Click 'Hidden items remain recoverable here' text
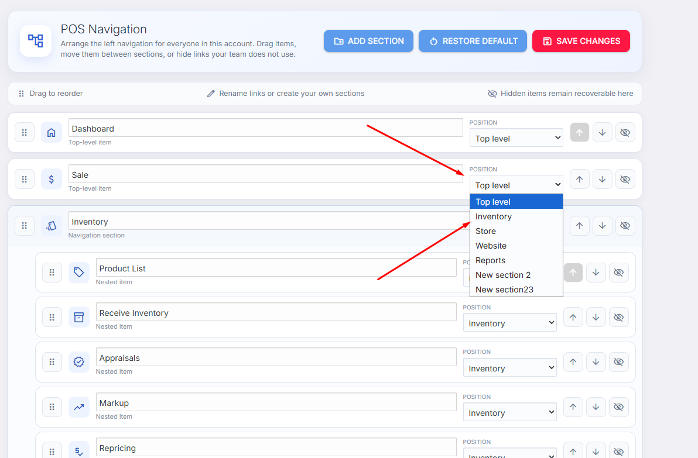Image resolution: width=698 pixels, height=458 pixels. tap(567, 94)
